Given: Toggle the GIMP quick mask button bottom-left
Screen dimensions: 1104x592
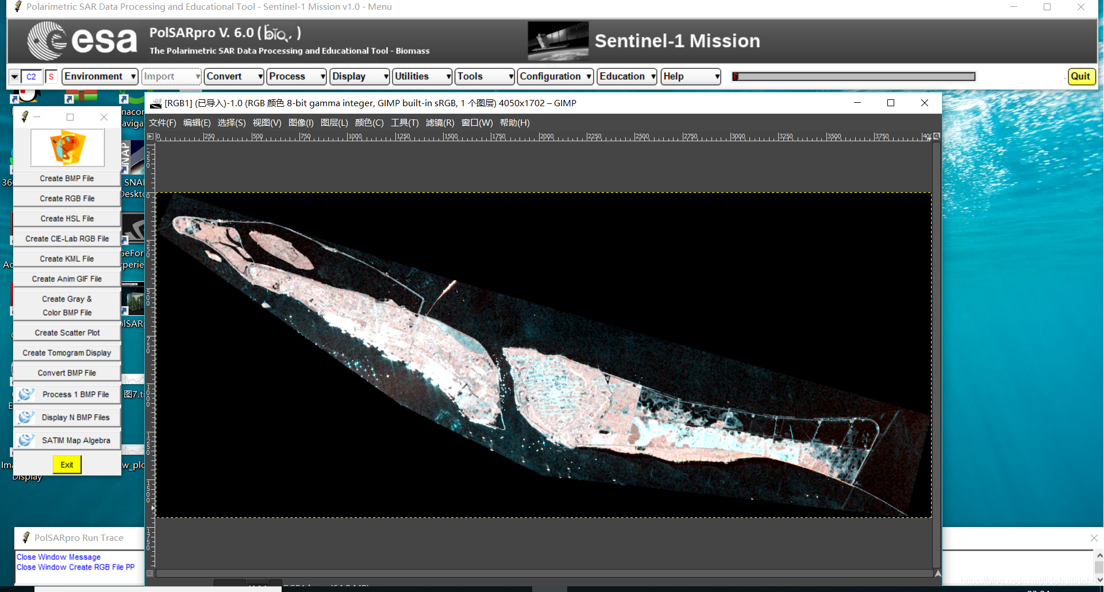Looking at the screenshot, I should [150, 573].
